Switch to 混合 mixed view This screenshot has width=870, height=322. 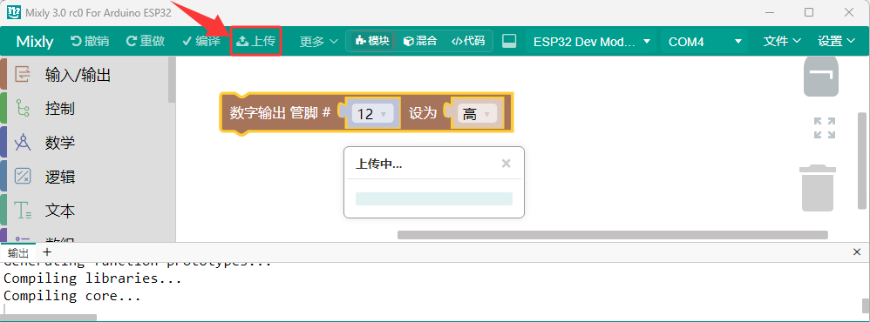420,40
